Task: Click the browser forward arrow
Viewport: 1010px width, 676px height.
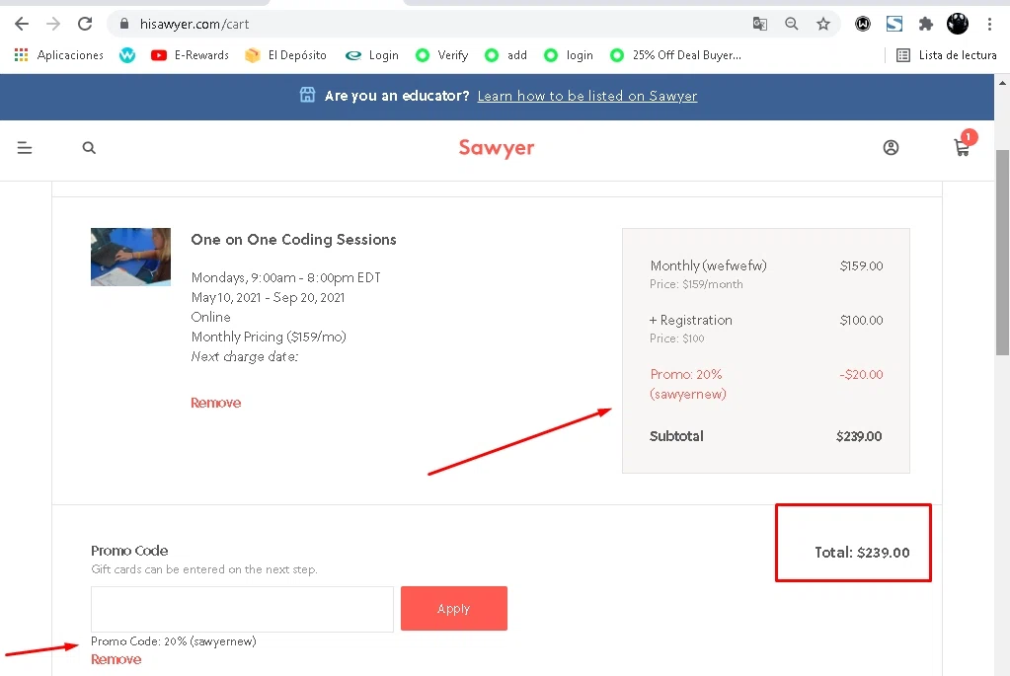Action: click(x=52, y=24)
